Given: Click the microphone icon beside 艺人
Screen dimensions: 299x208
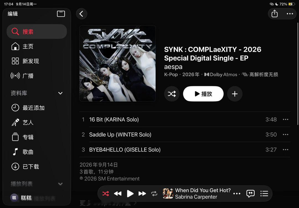Looking at the screenshot, I should (x=15, y=122).
